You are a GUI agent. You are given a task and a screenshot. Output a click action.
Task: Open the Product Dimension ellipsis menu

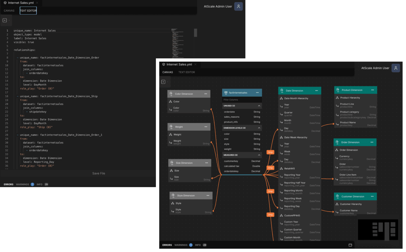click(x=373, y=90)
